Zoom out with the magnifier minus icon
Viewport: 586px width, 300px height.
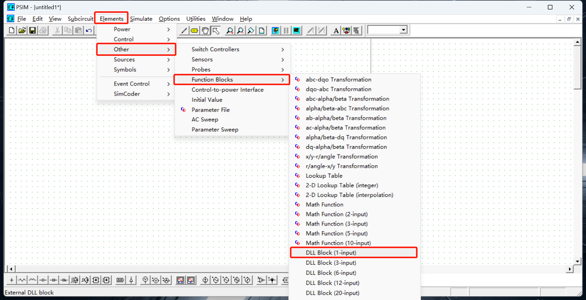coord(240,31)
